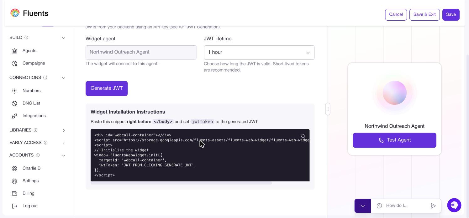Click Test Agent button
The image size is (469, 218).
394,140
